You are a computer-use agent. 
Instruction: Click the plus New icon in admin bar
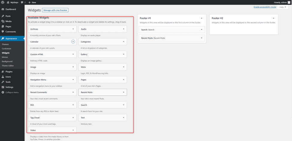click(x=29, y=2)
